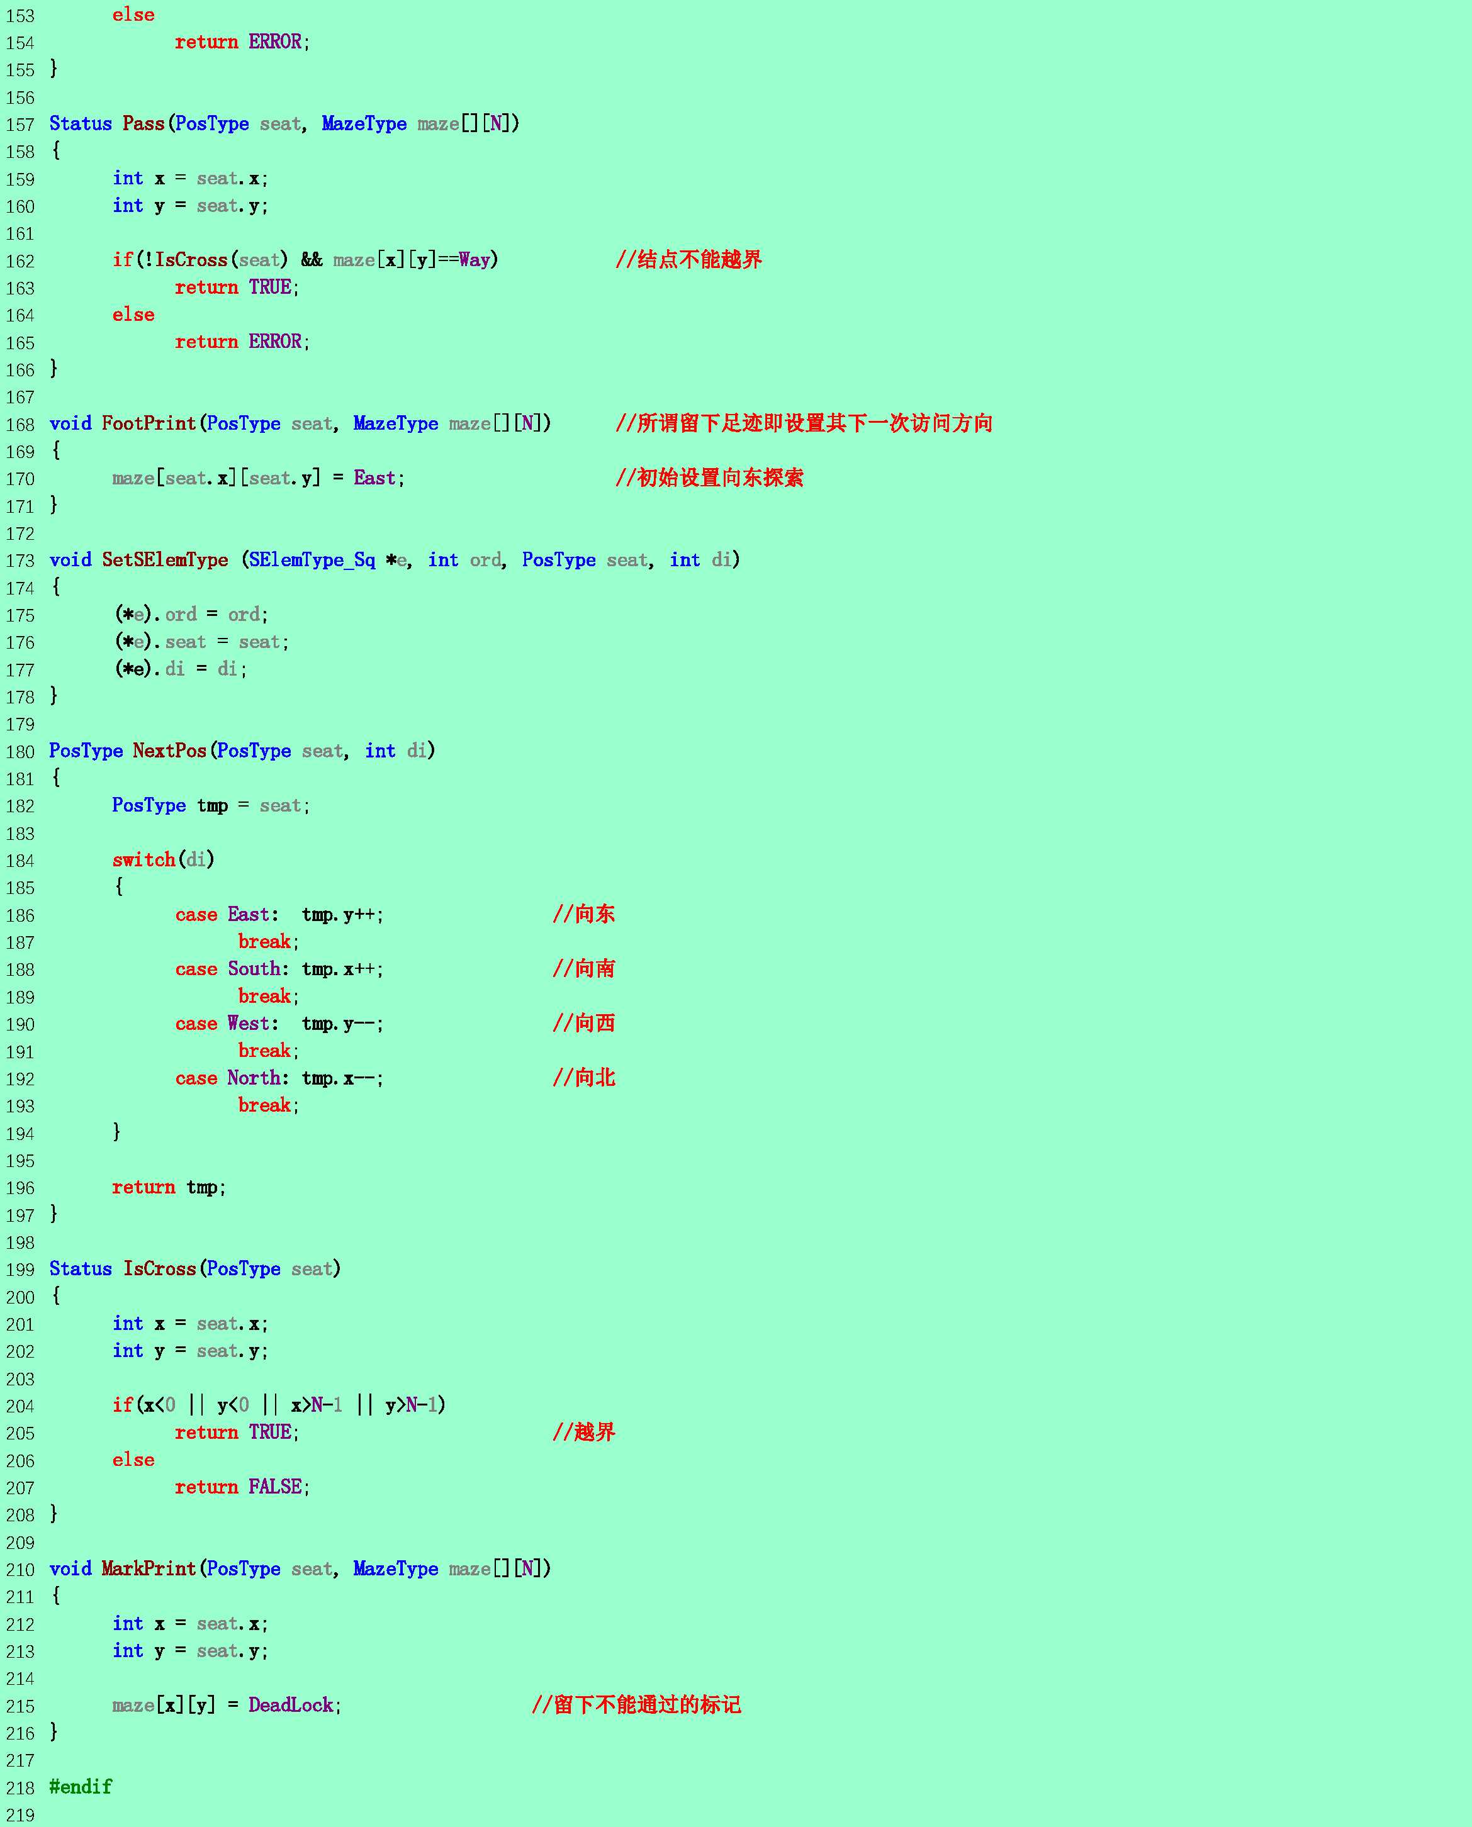Click 'return ERROR;' on line 154

pyautogui.click(x=242, y=42)
